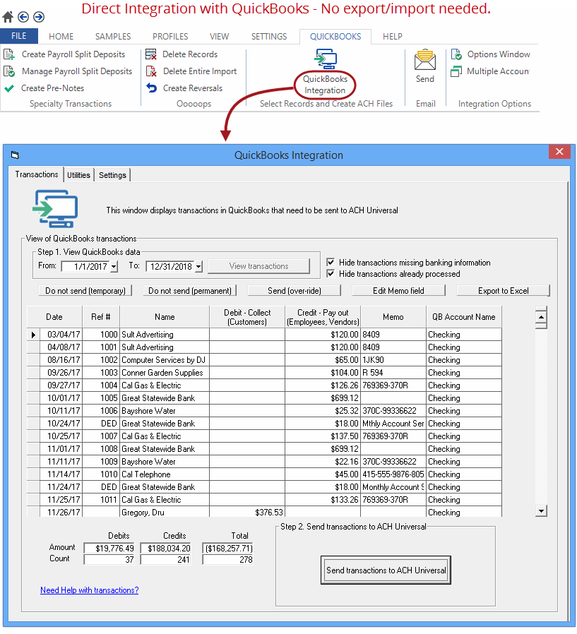Click the Debits amount field $19,776.49

(109, 549)
